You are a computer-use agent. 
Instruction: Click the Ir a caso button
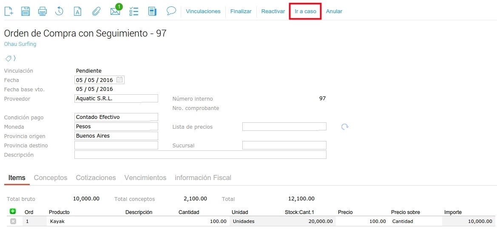305,11
